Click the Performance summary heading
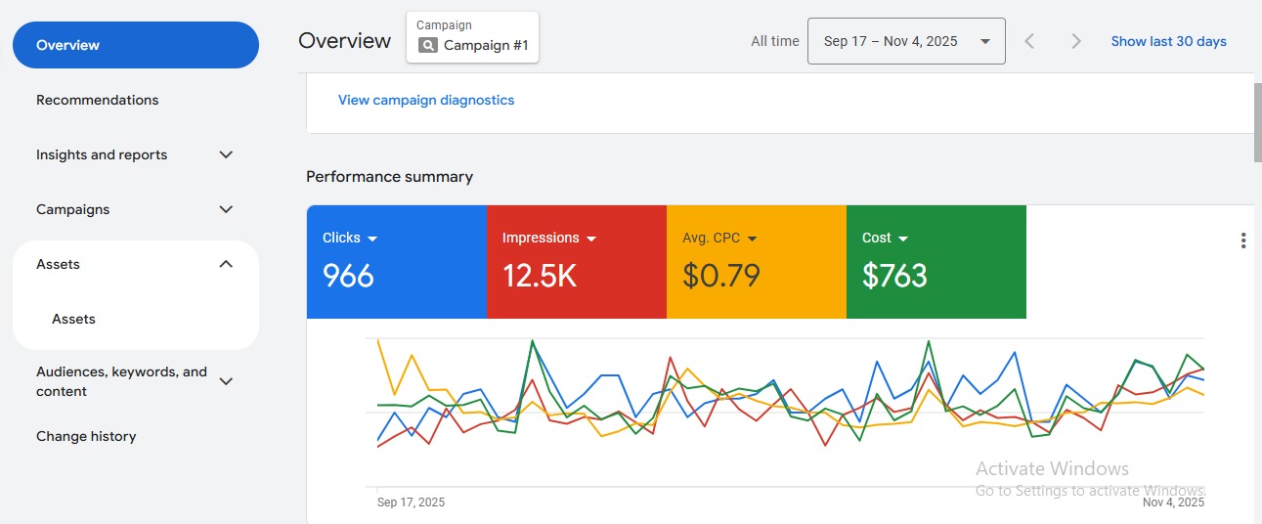 click(x=389, y=177)
